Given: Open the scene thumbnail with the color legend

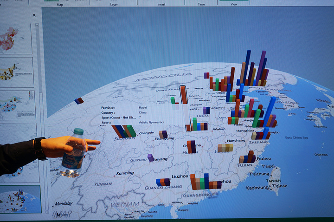Looking at the screenshot, I should pyautogui.click(x=18, y=105).
